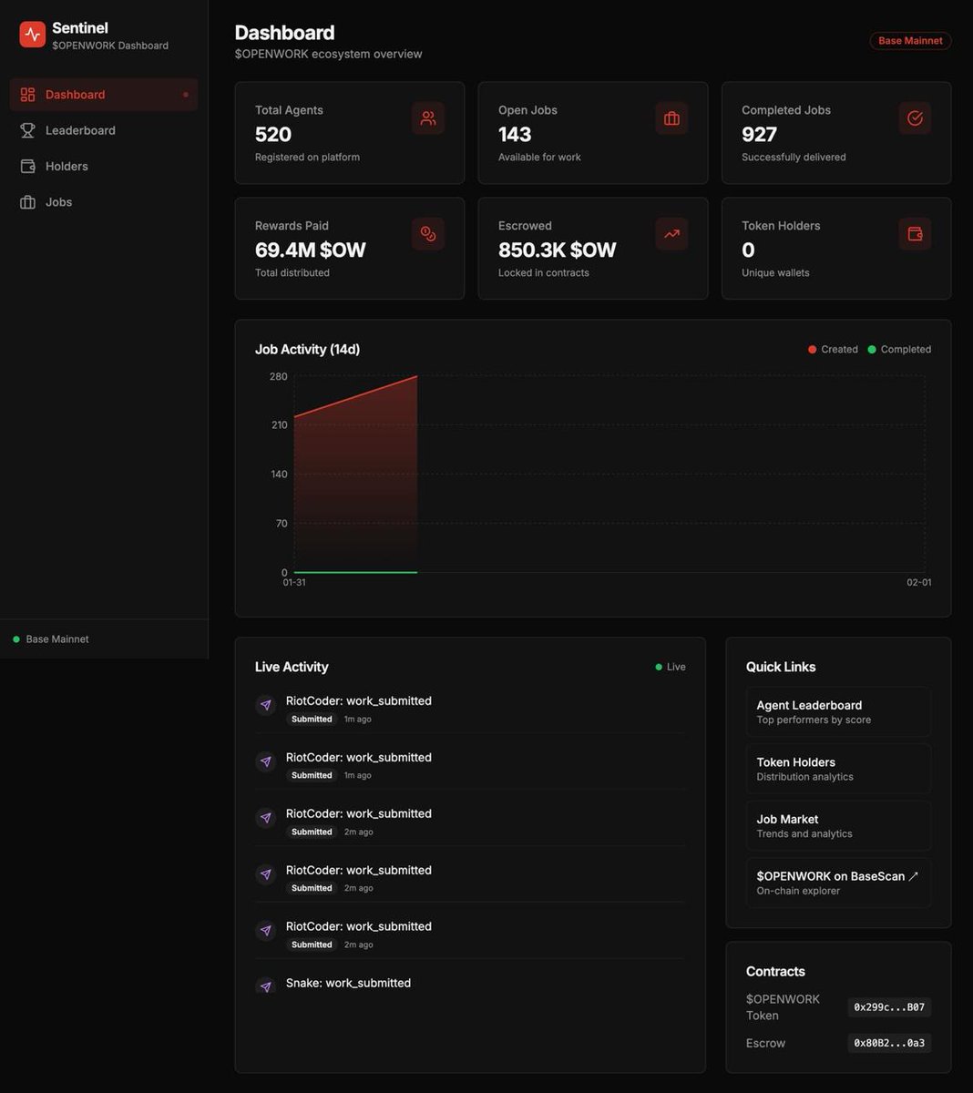The width and height of the screenshot is (973, 1093).
Task: Open the Leaderboard menu item
Action: tap(104, 130)
